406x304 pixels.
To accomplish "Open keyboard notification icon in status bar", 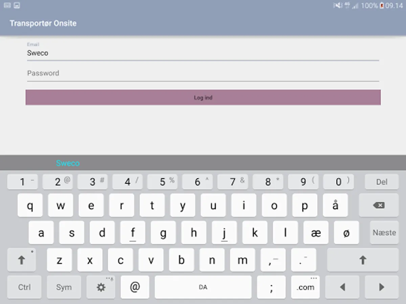I will point(7,5).
